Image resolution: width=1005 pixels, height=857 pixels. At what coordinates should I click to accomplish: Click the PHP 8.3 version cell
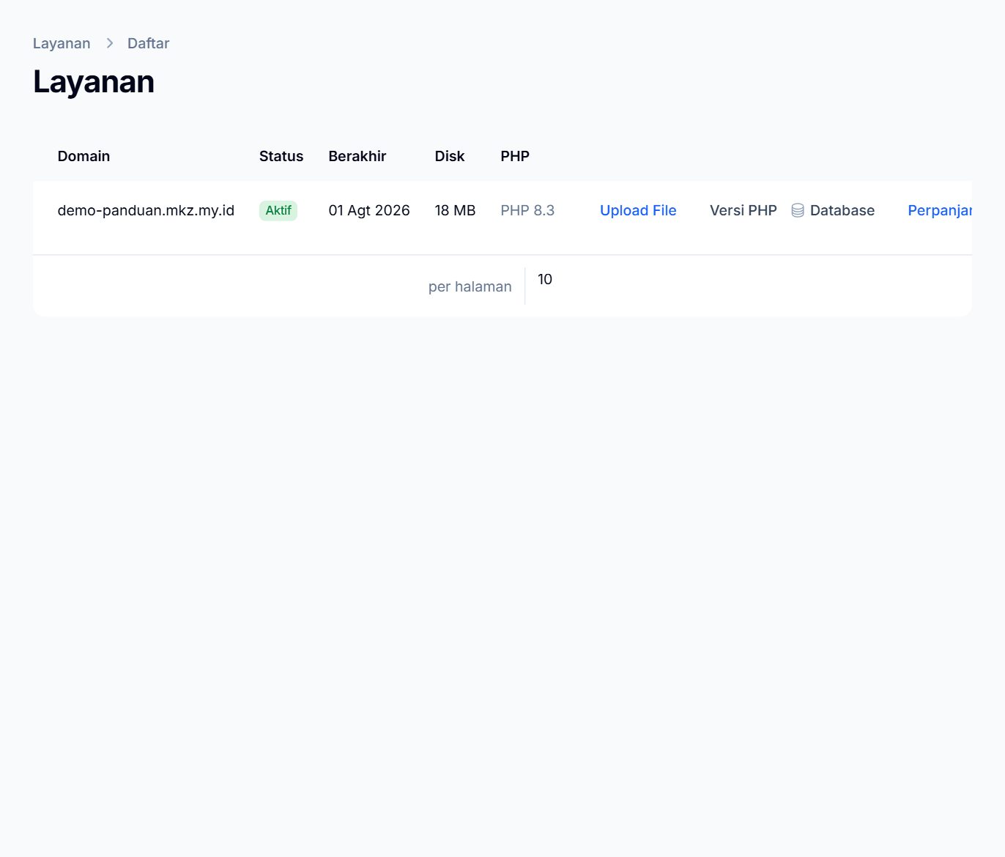coord(527,210)
